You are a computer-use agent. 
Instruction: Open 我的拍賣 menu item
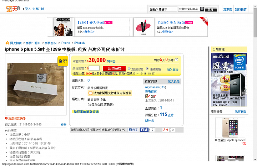click(241, 10)
